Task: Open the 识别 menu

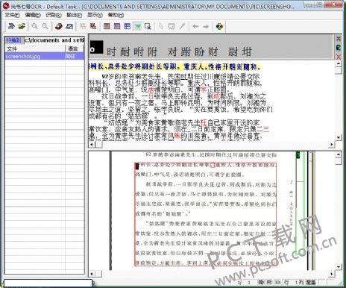Action: click(x=54, y=15)
